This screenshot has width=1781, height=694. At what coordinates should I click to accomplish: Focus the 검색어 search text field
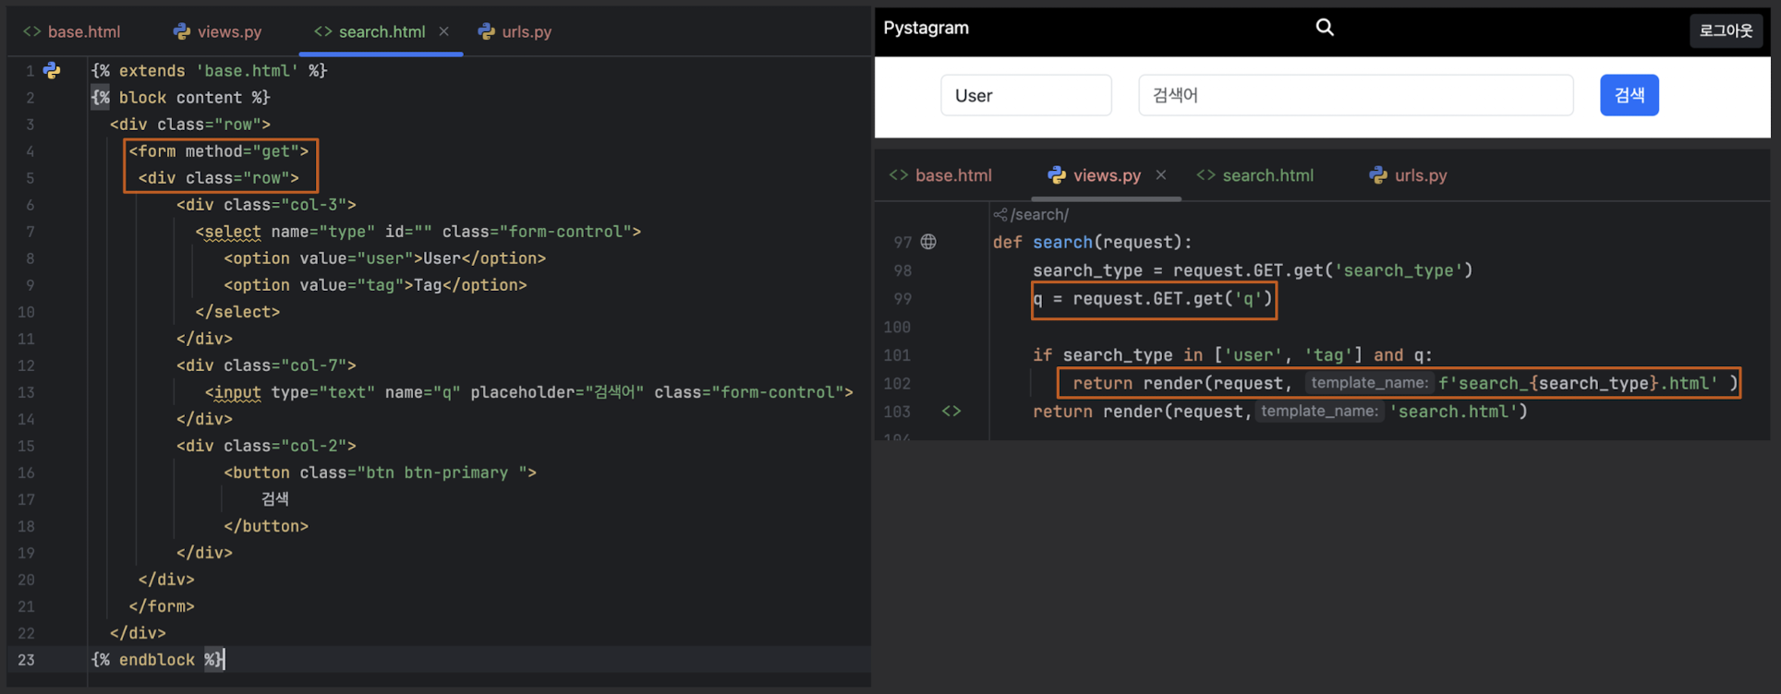(x=1355, y=95)
